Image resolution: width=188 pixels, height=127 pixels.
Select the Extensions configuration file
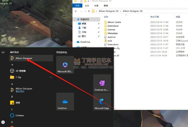(113, 45)
